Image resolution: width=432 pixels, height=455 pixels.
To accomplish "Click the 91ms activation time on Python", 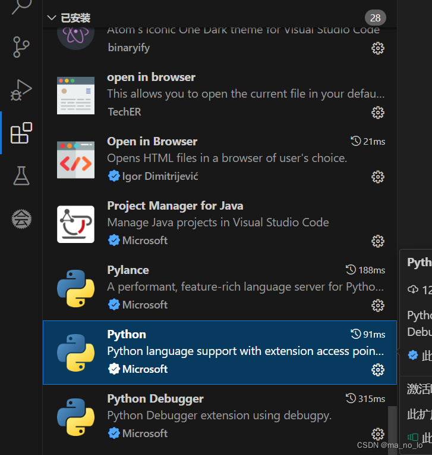I will (374, 335).
